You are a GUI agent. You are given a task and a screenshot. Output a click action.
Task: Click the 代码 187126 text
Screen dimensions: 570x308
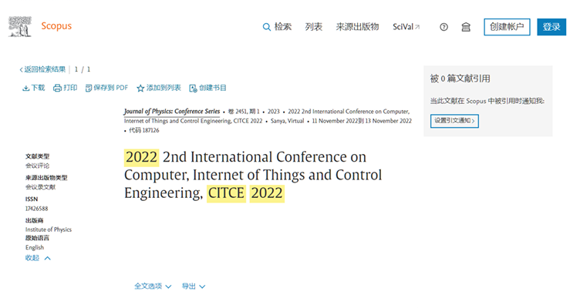pos(144,130)
